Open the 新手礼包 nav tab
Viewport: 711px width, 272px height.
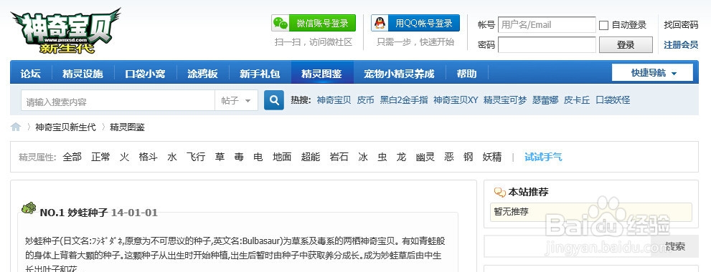click(x=260, y=74)
